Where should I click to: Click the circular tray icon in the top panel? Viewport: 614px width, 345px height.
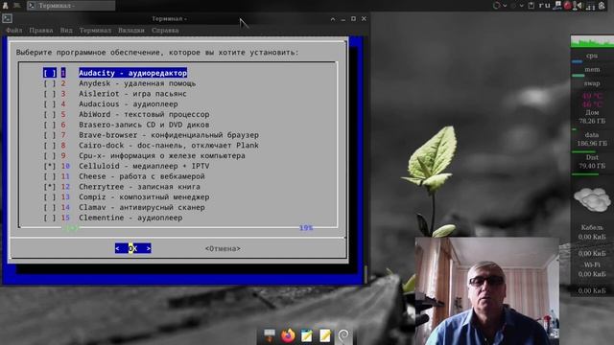(497, 6)
